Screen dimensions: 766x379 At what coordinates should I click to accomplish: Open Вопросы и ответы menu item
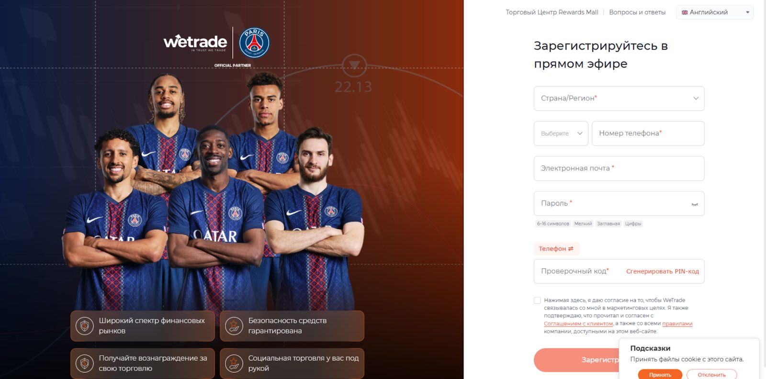[637, 12]
